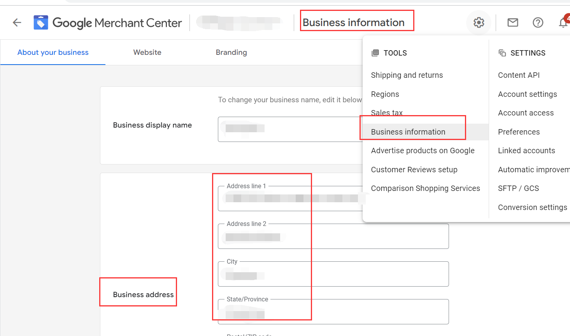This screenshot has width=570, height=336.
Task: Open the messages envelope icon
Action: (x=512, y=22)
